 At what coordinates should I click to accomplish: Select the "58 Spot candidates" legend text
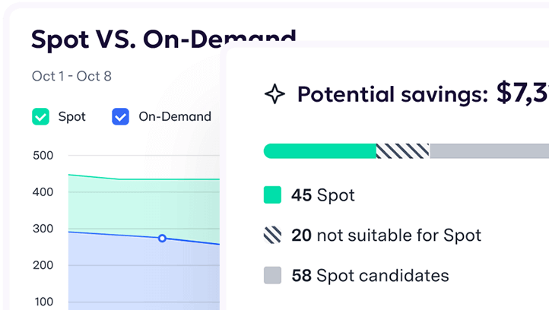[x=370, y=275]
